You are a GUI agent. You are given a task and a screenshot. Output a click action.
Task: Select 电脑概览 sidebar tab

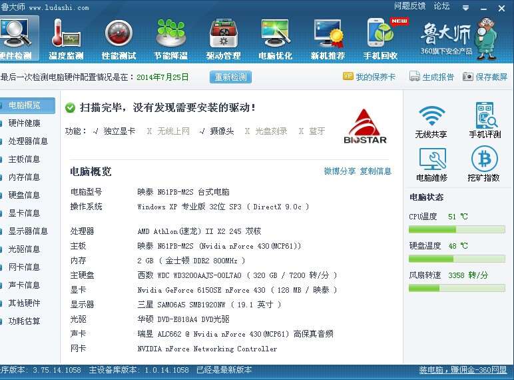click(27, 105)
